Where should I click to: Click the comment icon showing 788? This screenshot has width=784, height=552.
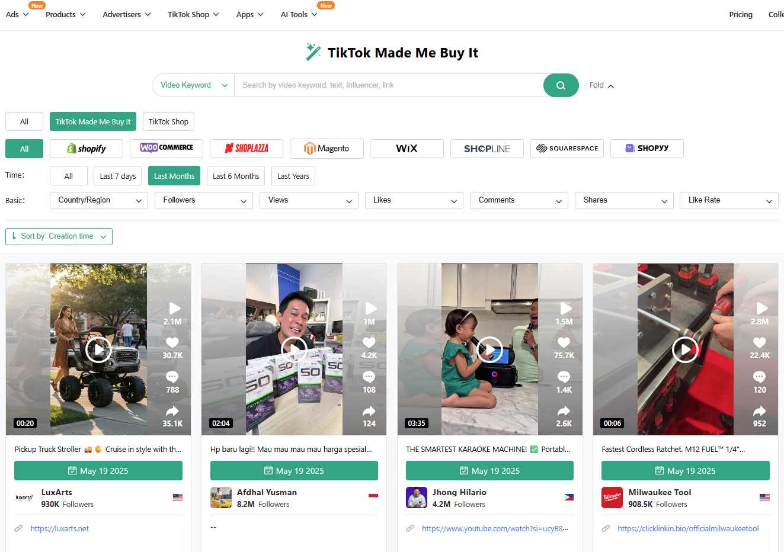[x=172, y=377]
